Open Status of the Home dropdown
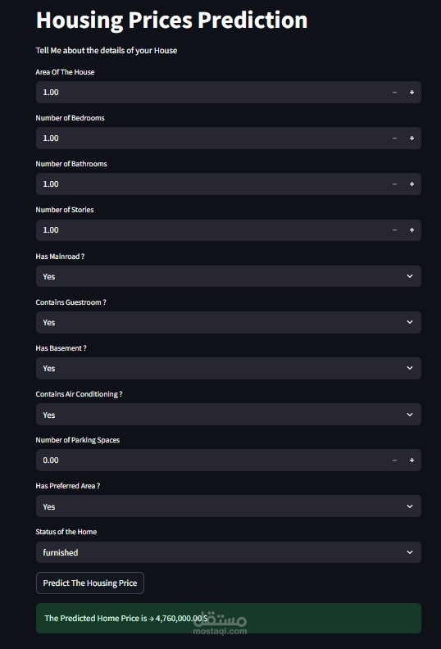Screen dimensions: 441x649 [229, 552]
